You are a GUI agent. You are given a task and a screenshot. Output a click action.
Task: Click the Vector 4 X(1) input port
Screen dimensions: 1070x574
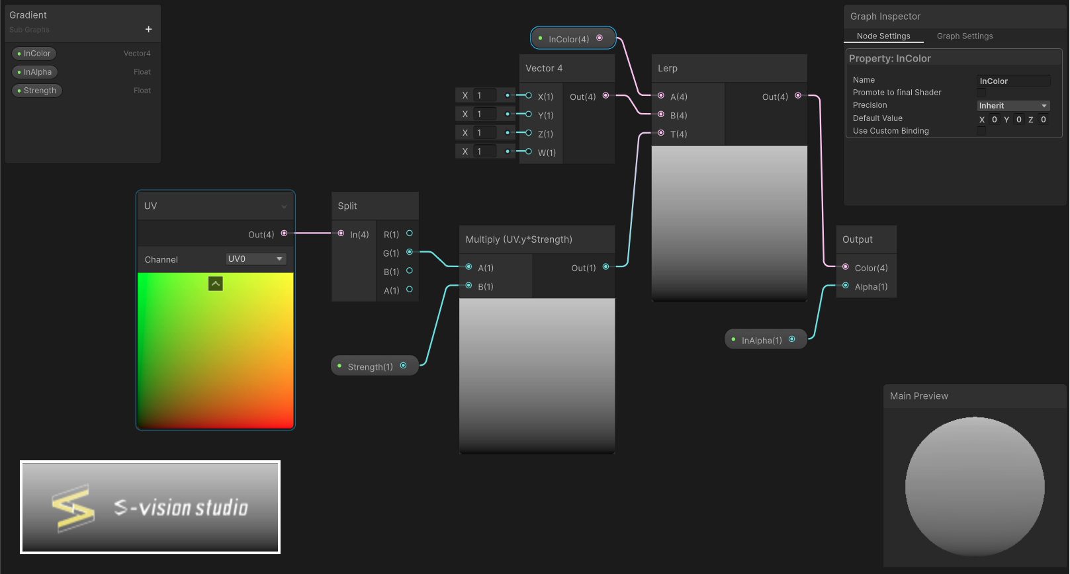click(x=529, y=96)
